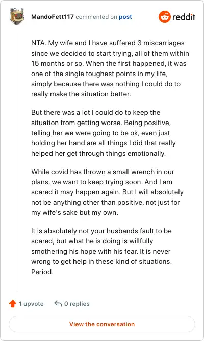Click the "1 upvote" count label
This screenshot has height=341, width=204.
click(31, 304)
